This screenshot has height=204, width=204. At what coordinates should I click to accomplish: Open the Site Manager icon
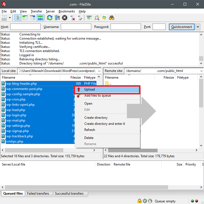[x=4, y=18]
